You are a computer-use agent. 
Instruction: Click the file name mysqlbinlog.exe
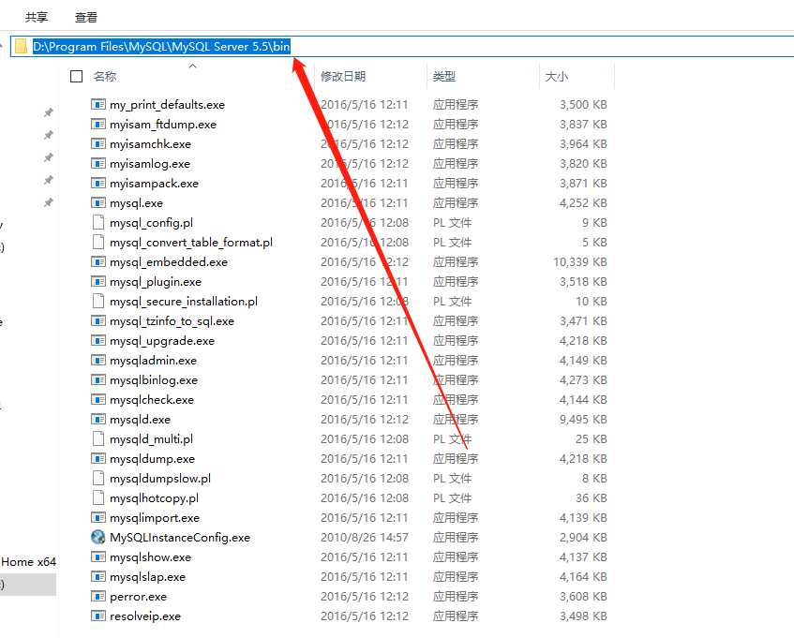tap(154, 380)
